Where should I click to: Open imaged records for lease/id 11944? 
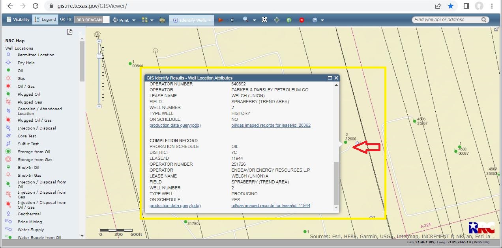pyautogui.click(x=271, y=205)
